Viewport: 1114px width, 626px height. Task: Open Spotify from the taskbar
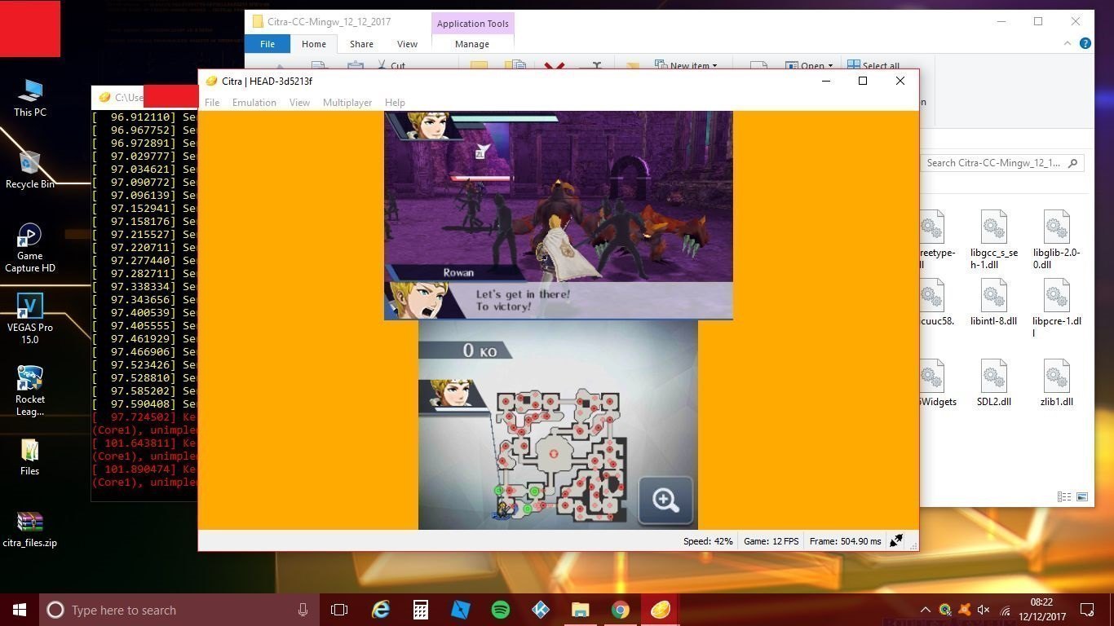click(x=501, y=610)
